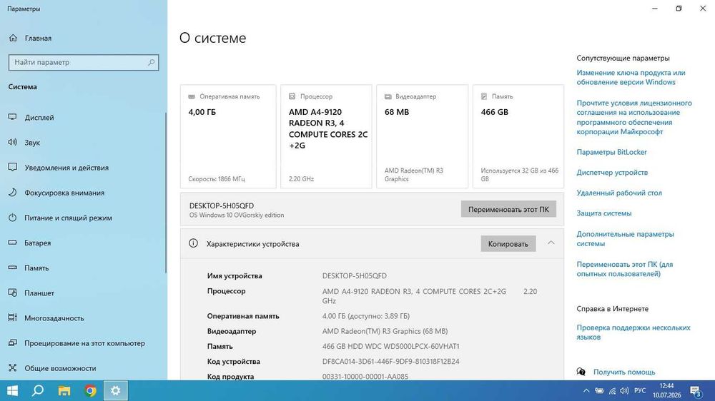715x401 pixels.
Task: Click the Код устройства value DF8CA014
Action: tap(391, 362)
